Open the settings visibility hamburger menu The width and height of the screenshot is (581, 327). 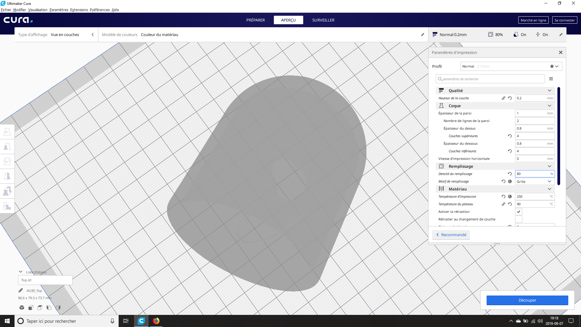[551, 79]
